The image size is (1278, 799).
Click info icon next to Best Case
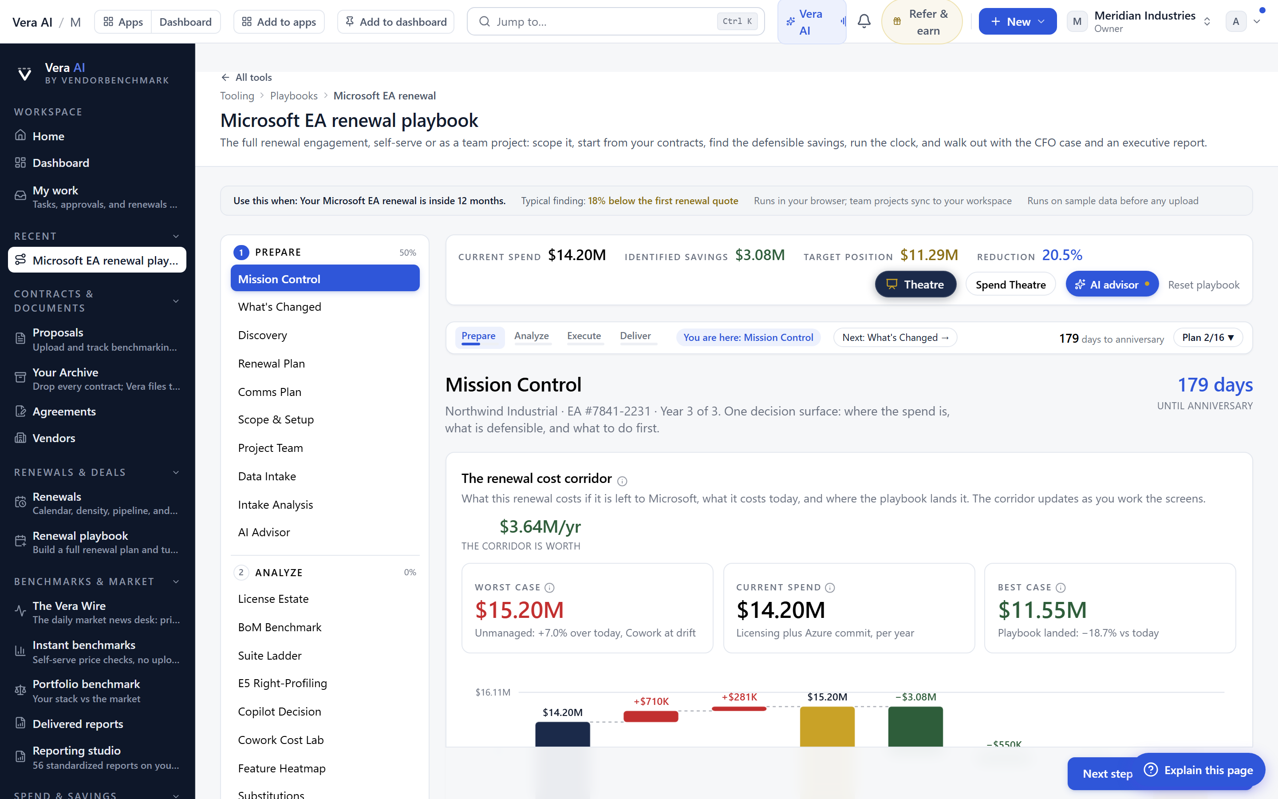[1061, 588]
